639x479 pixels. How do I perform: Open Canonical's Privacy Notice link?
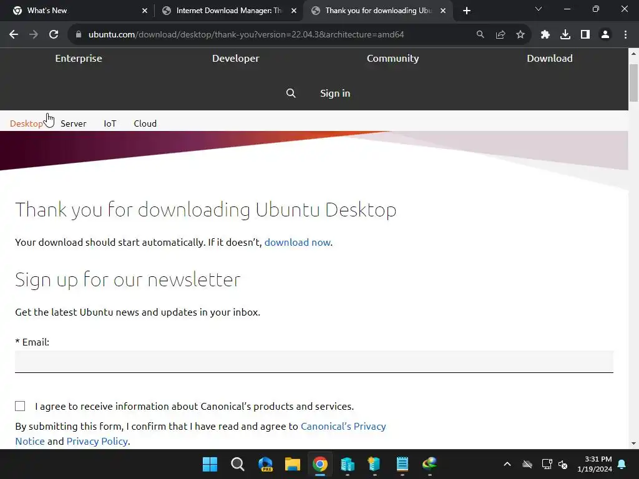(x=343, y=427)
